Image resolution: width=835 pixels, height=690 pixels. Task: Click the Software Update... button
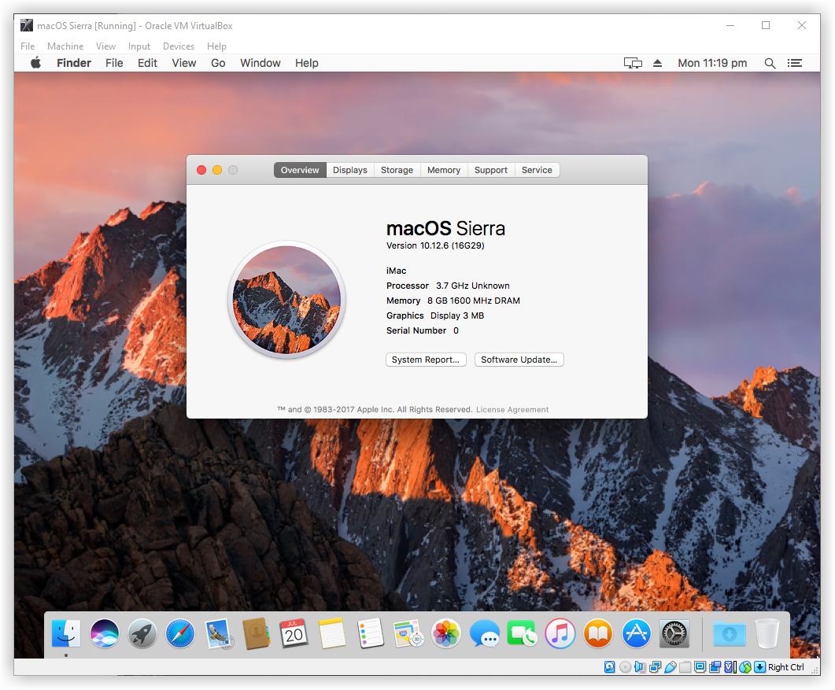click(x=519, y=360)
